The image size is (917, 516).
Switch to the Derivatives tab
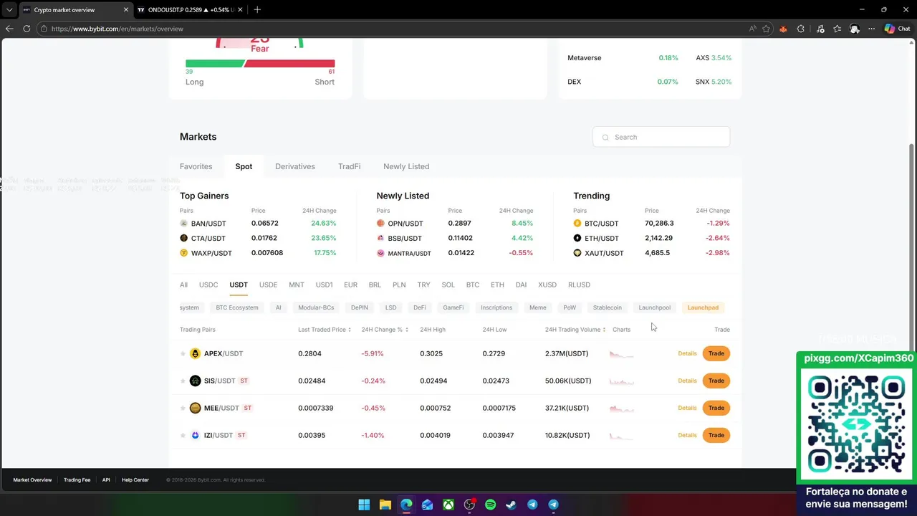[295, 166]
